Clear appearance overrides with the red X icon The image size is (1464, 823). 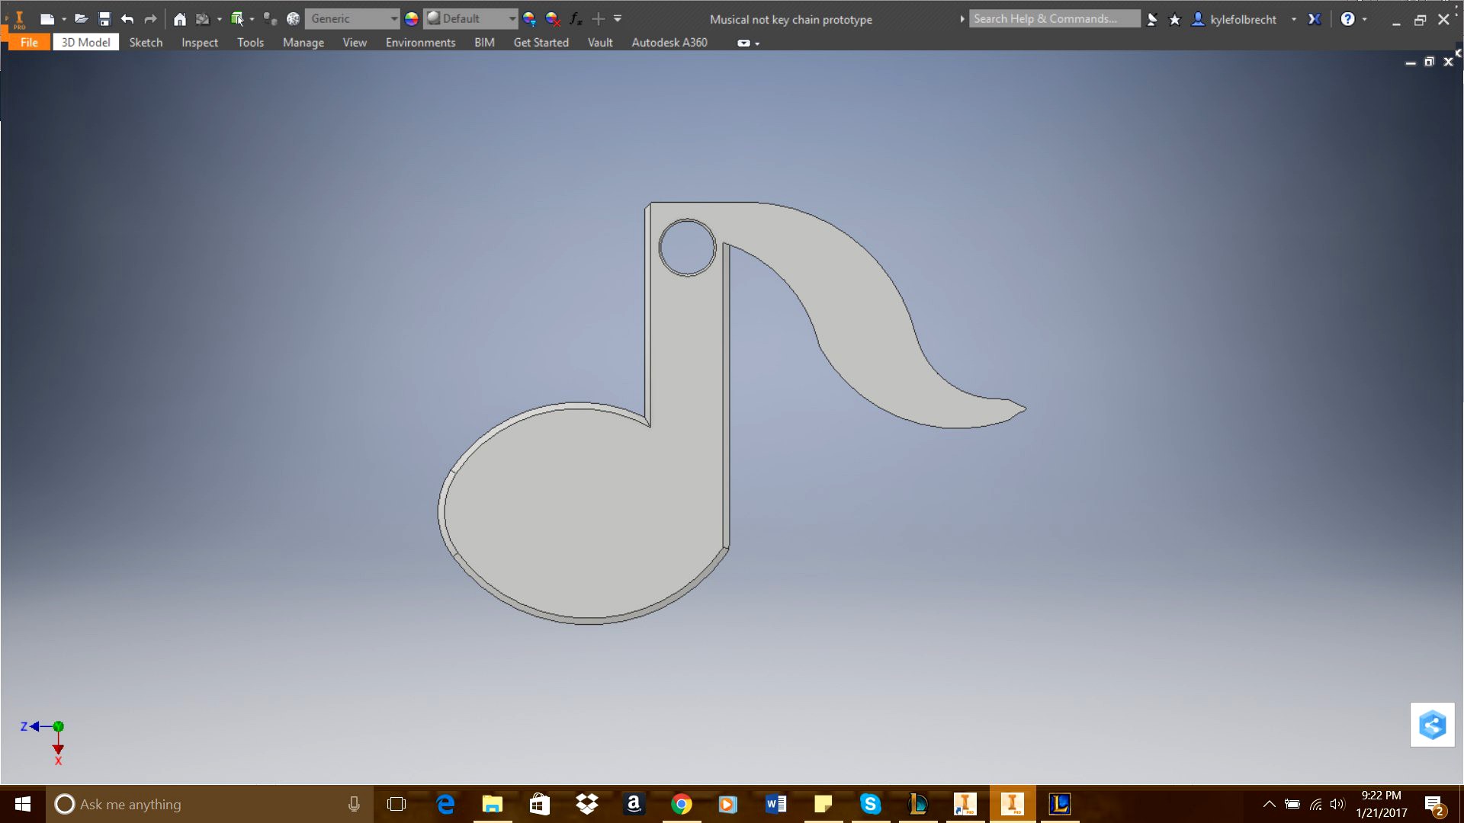coord(551,18)
